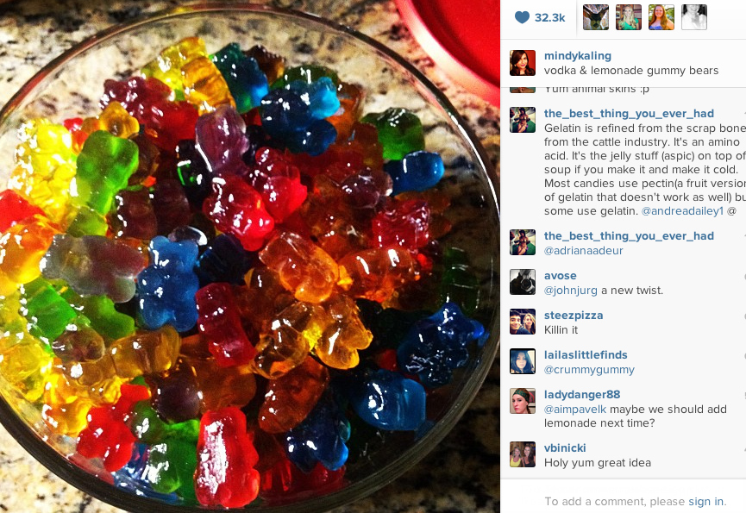Open the mindykaling username link
The height and width of the screenshot is (513, 746).
tap(578, 56)
